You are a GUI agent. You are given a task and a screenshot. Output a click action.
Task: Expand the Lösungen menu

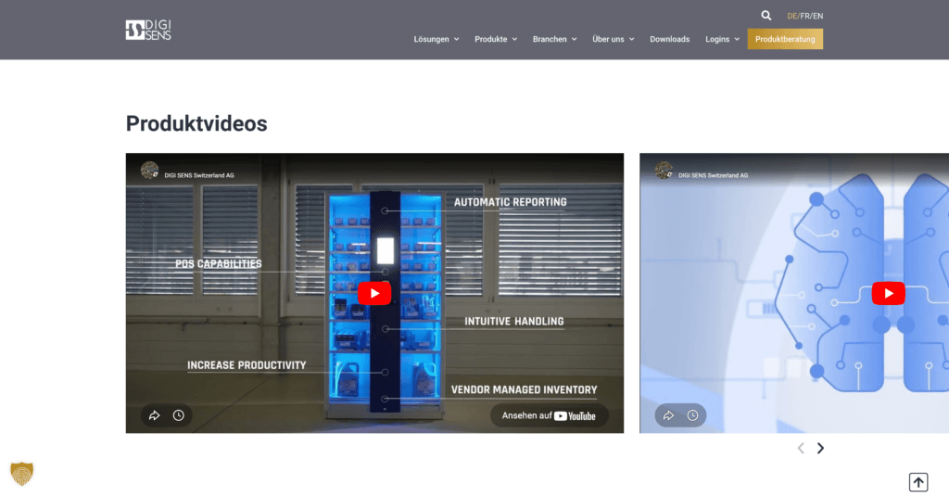click(437, 39)
